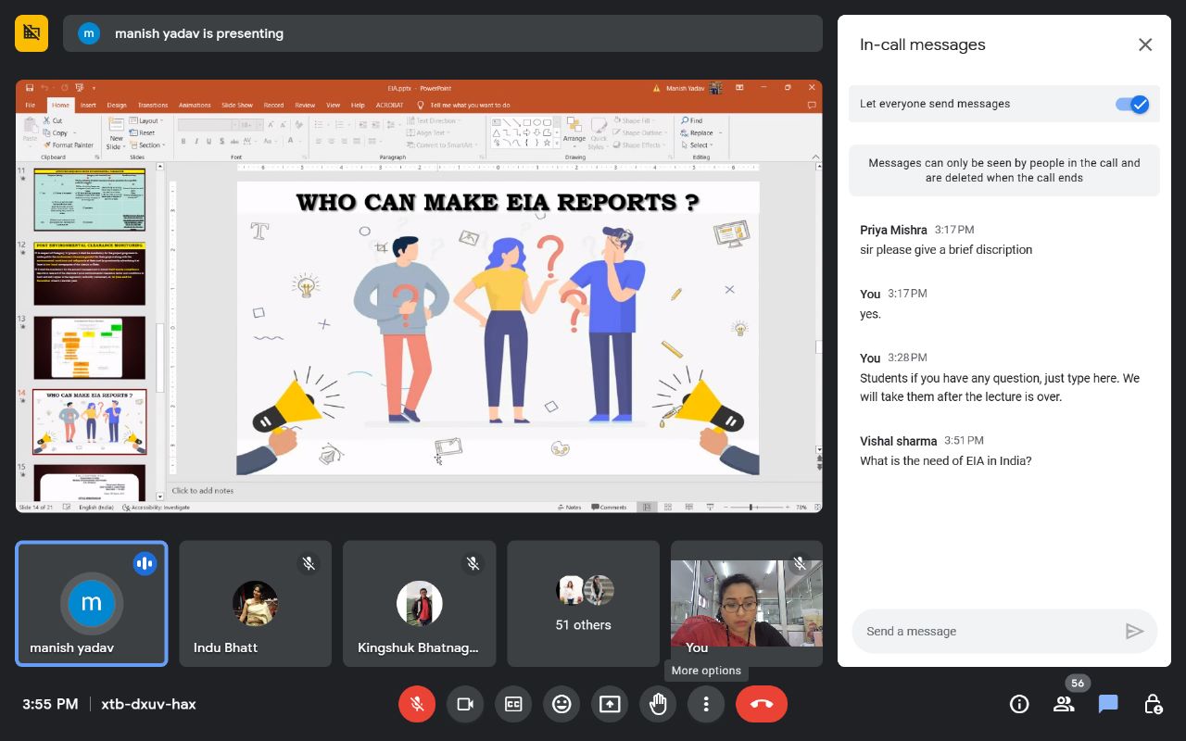Viewport: 1186px width, 741px height.
Task: Open host controls lock icon
Action: coord(1153,704)
